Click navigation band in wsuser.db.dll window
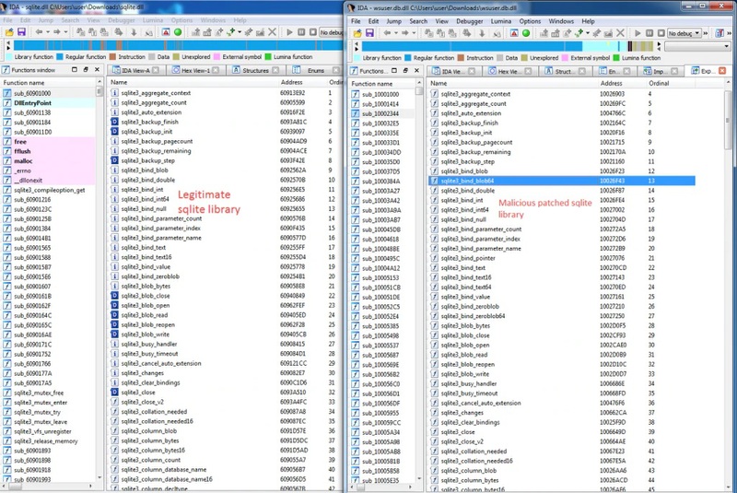Viewport: 737px width, 493px height. click(x=508, y=46)
